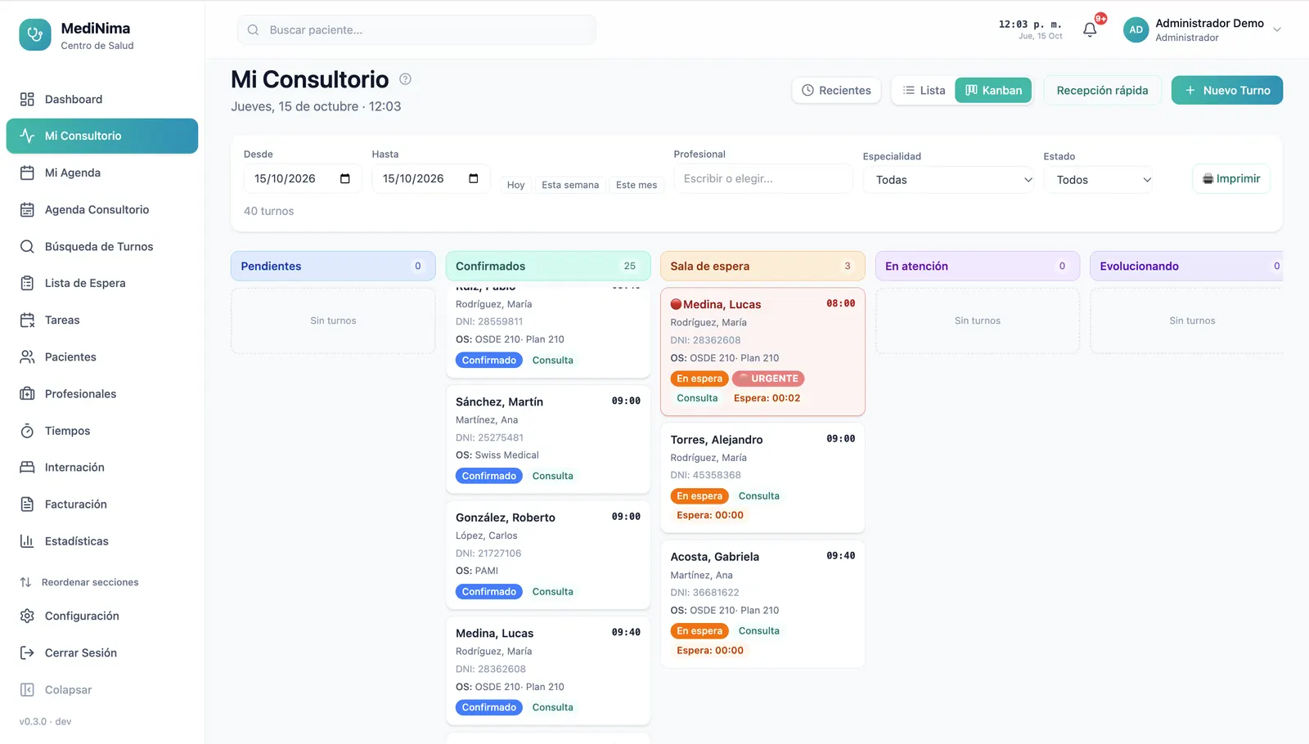Open the Administrador Demo user menu chevron

1276,30
